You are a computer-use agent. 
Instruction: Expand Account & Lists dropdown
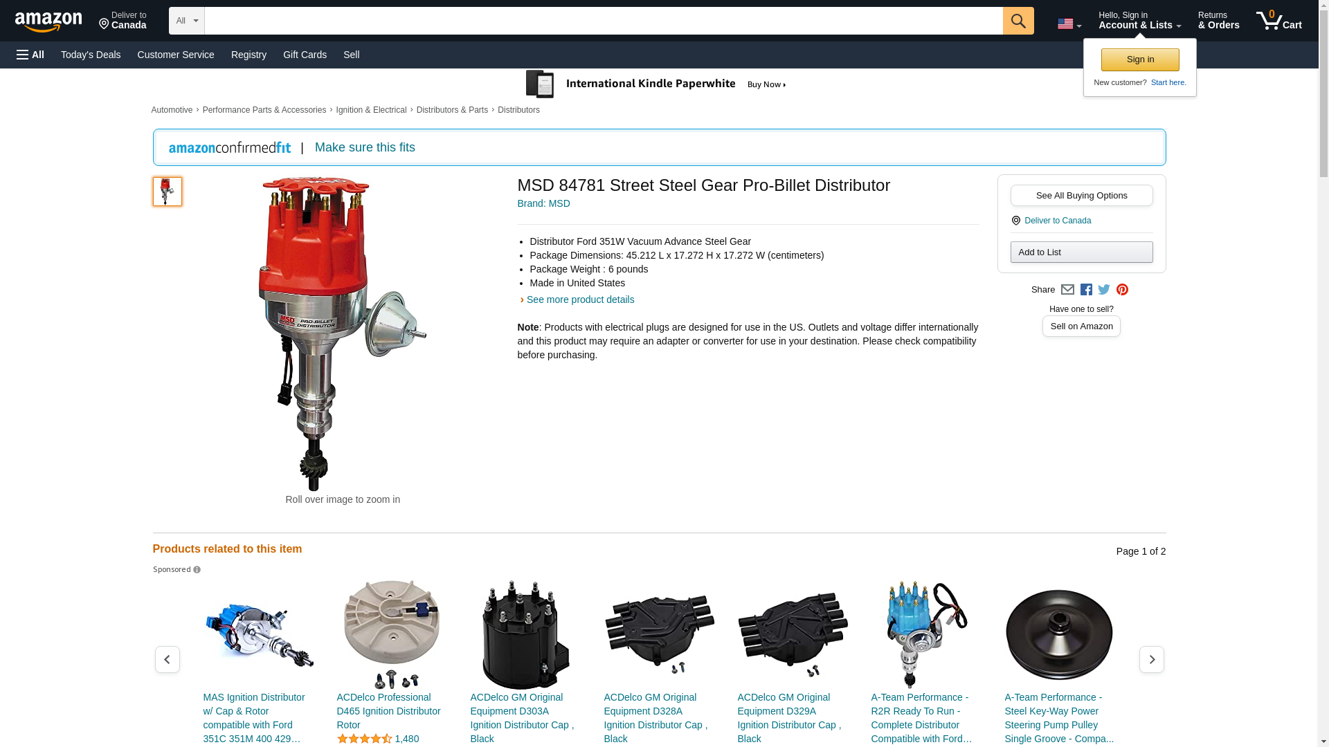(x=1139, y=21)
